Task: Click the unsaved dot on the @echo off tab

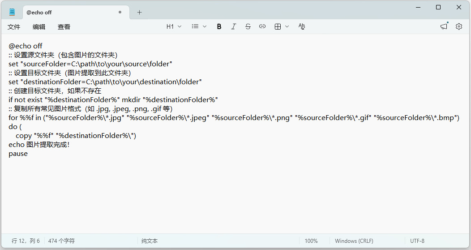Action: (x=120, y=13)
